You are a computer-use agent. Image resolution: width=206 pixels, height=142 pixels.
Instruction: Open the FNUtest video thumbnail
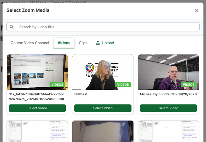pos(103,72)
